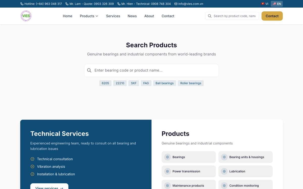Open the About page
The width and height of the screenshot is (303, 189).
pos(149,16)
